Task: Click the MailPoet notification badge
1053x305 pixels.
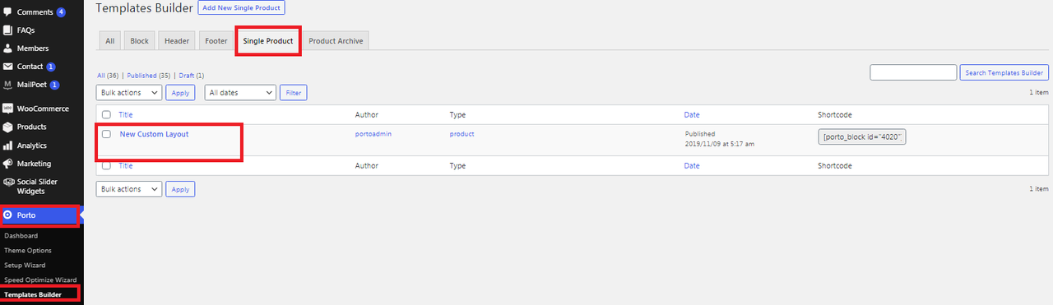Action: 54,85
